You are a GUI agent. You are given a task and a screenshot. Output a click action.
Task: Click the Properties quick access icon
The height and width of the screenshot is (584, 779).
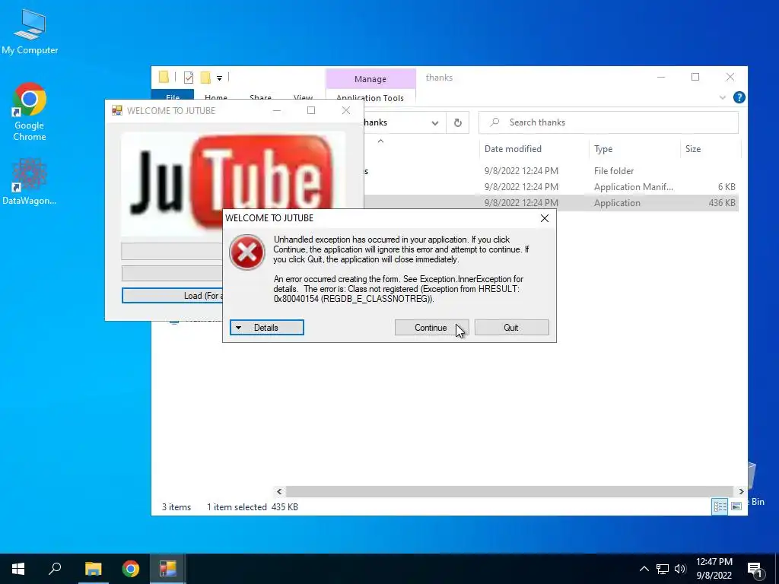click(189, 77)
